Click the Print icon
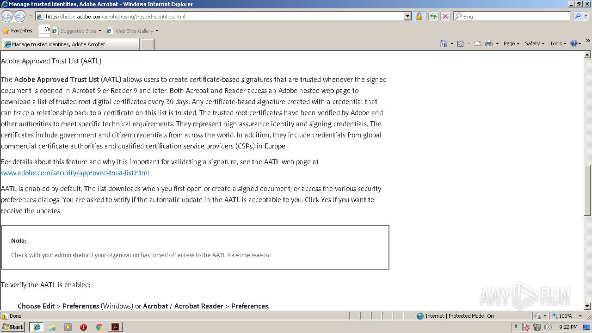Image resolution: width=592 pixels, height=333 pixels. click(x=489, y=43)
